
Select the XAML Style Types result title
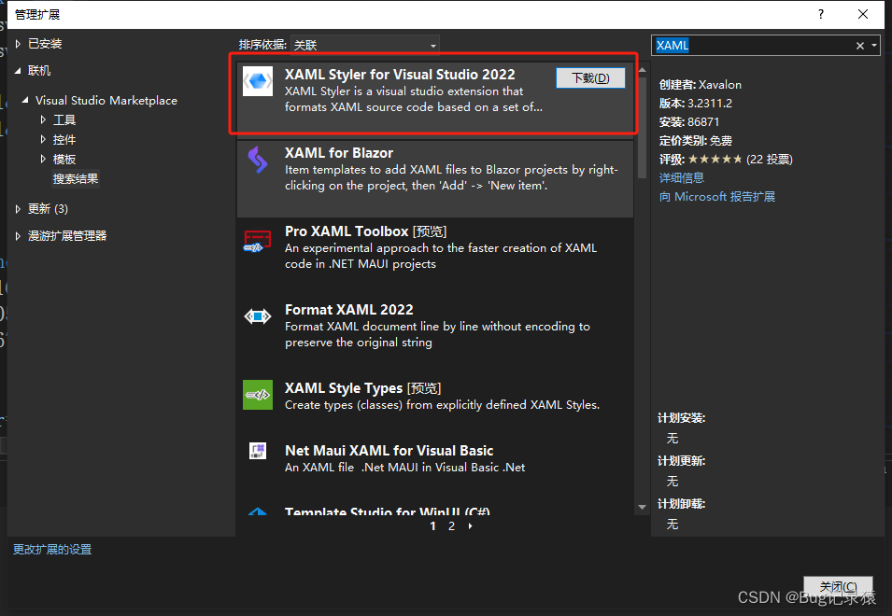coord(363,388)
